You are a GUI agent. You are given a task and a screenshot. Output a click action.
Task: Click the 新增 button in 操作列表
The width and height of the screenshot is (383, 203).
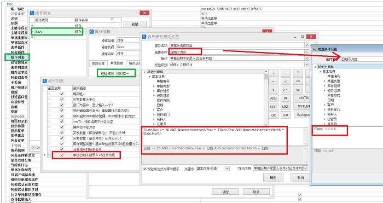135,25
